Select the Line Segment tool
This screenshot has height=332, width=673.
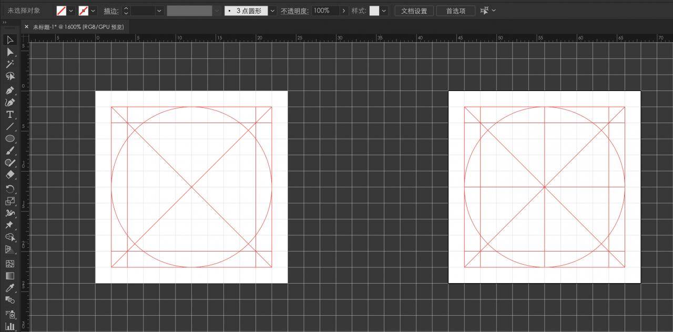9,127
